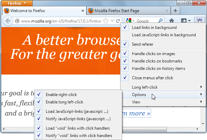Screen dimensions: 207x140
Task: Open bookmarks button dropdown arrow
Action: [189, 21]
